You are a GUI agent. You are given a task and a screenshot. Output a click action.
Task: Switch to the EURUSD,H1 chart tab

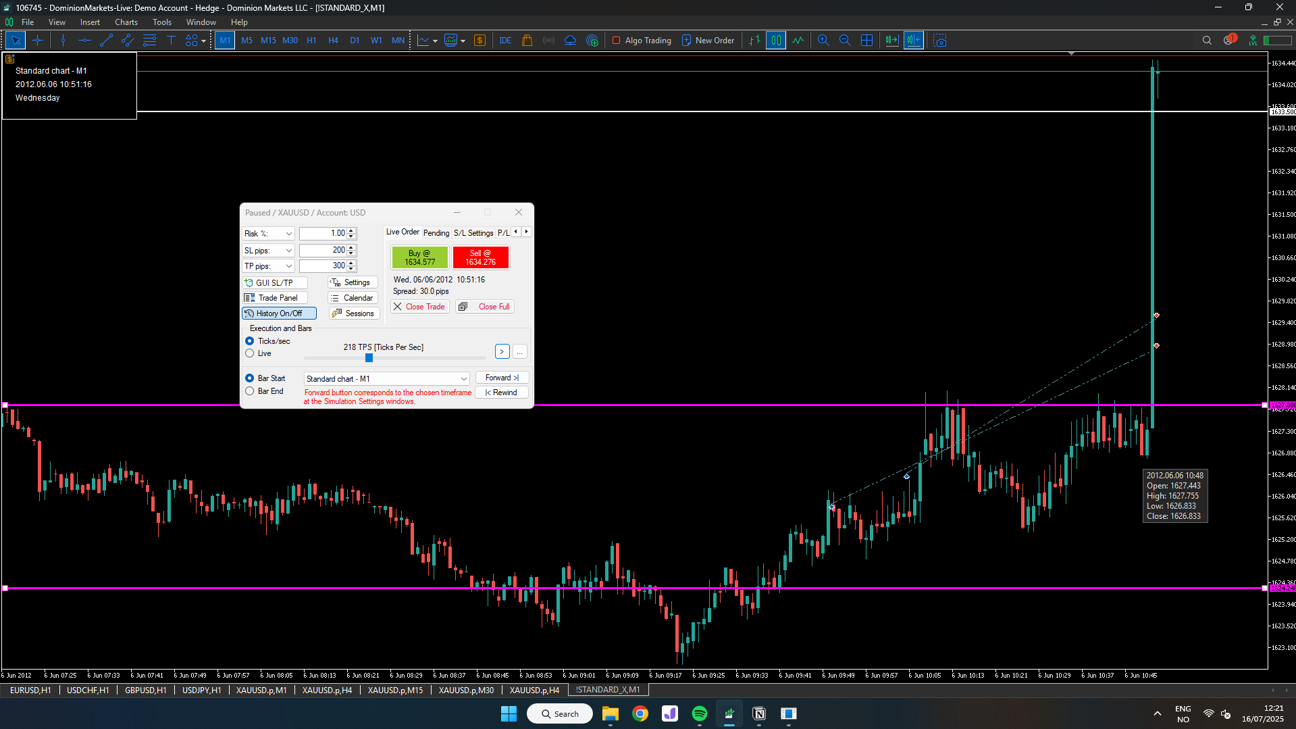[30, 690]
